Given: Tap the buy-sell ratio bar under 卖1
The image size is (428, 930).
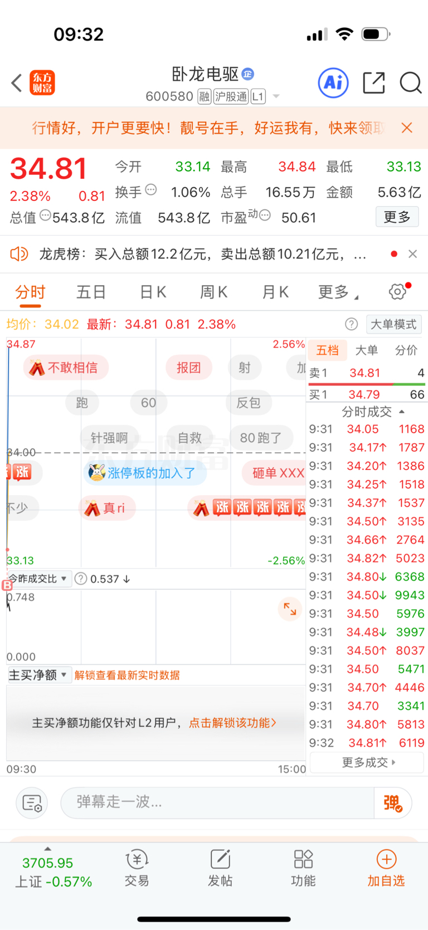Looking at the screenshot, I should click(367, 384).
